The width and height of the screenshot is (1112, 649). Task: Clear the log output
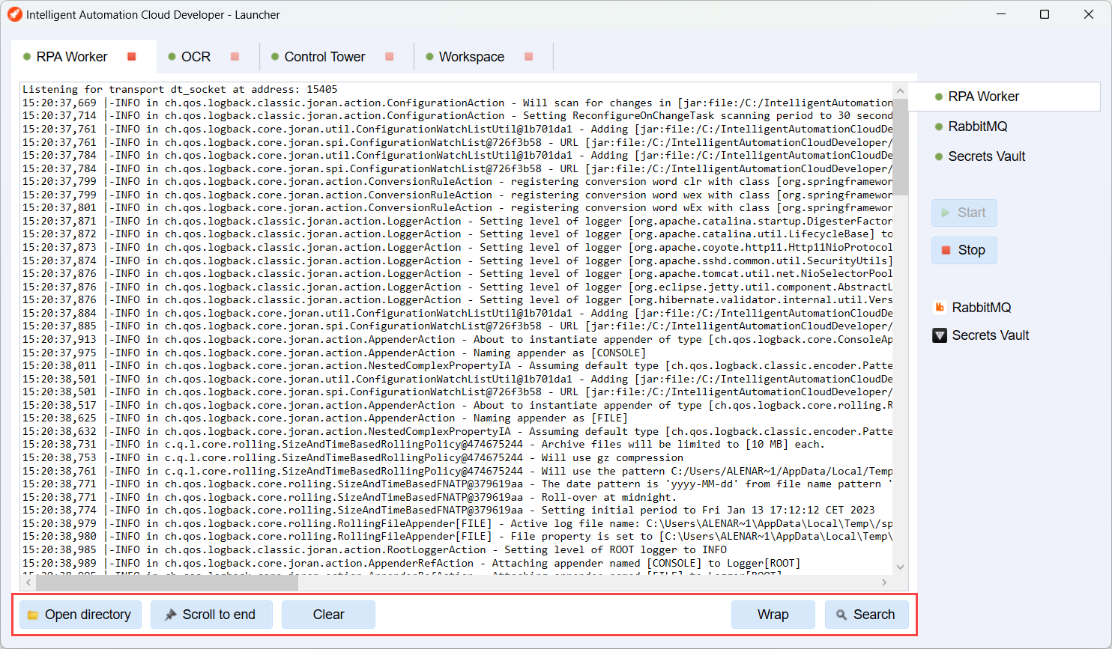click(328, 615)
